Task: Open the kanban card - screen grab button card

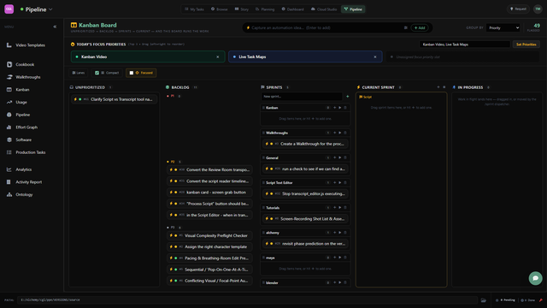Action: click(209, 192)
